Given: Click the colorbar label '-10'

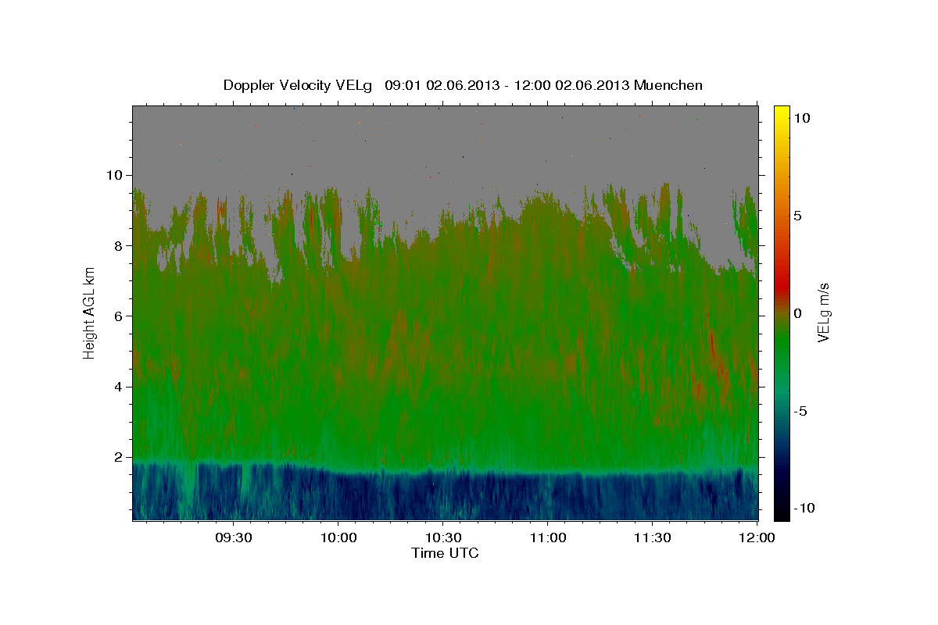Looking at the screenshot, I should 804,509.
